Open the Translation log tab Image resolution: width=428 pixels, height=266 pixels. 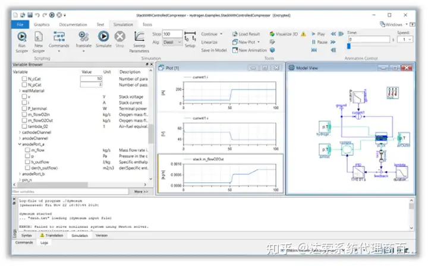pyautogui.click(x=52, y=236)
